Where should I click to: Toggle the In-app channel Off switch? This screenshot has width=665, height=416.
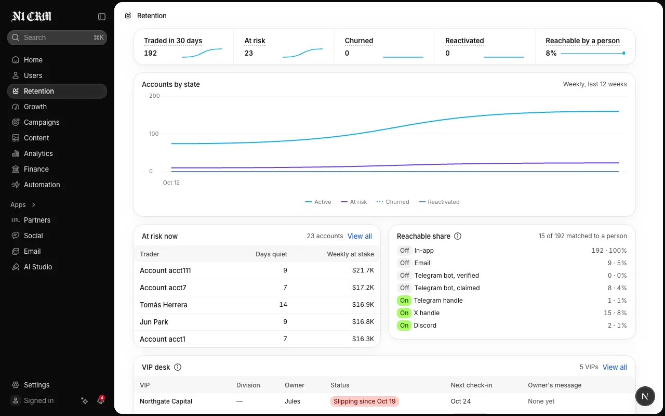tap(405, 251)
